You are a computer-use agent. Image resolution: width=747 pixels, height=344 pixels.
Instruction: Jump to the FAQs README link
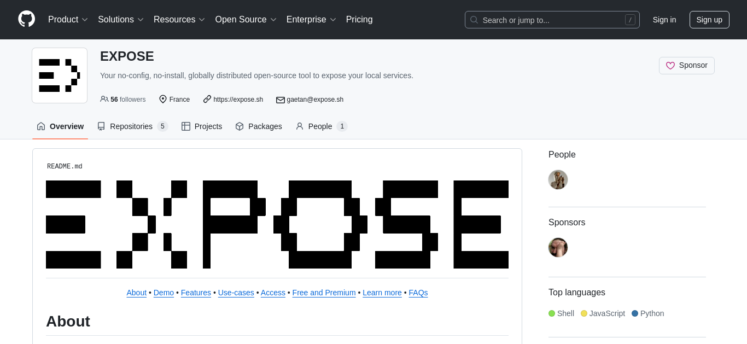click(418, 293)
